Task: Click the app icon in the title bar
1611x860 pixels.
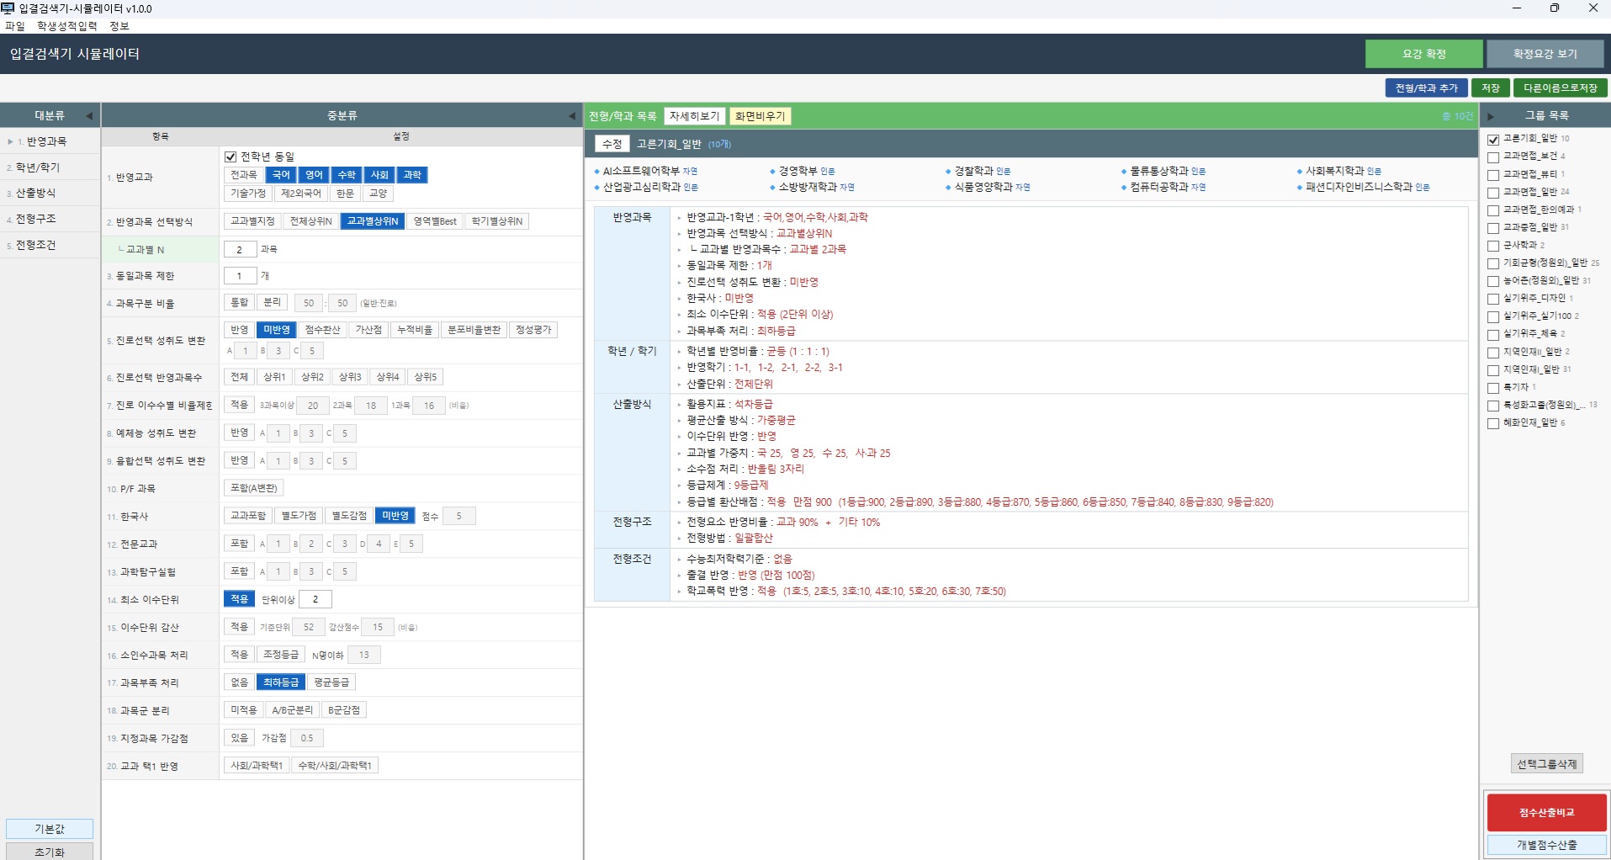Action: [x=8, y=8]
